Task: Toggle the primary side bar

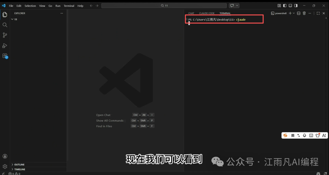Action: click(285, 6)
